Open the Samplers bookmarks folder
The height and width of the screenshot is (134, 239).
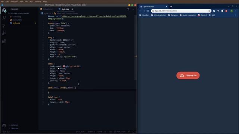click(173, 15)
